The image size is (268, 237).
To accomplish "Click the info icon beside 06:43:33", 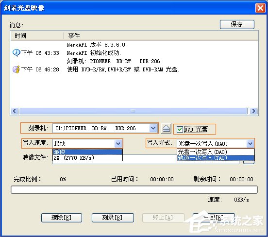I will pos(17,53).
